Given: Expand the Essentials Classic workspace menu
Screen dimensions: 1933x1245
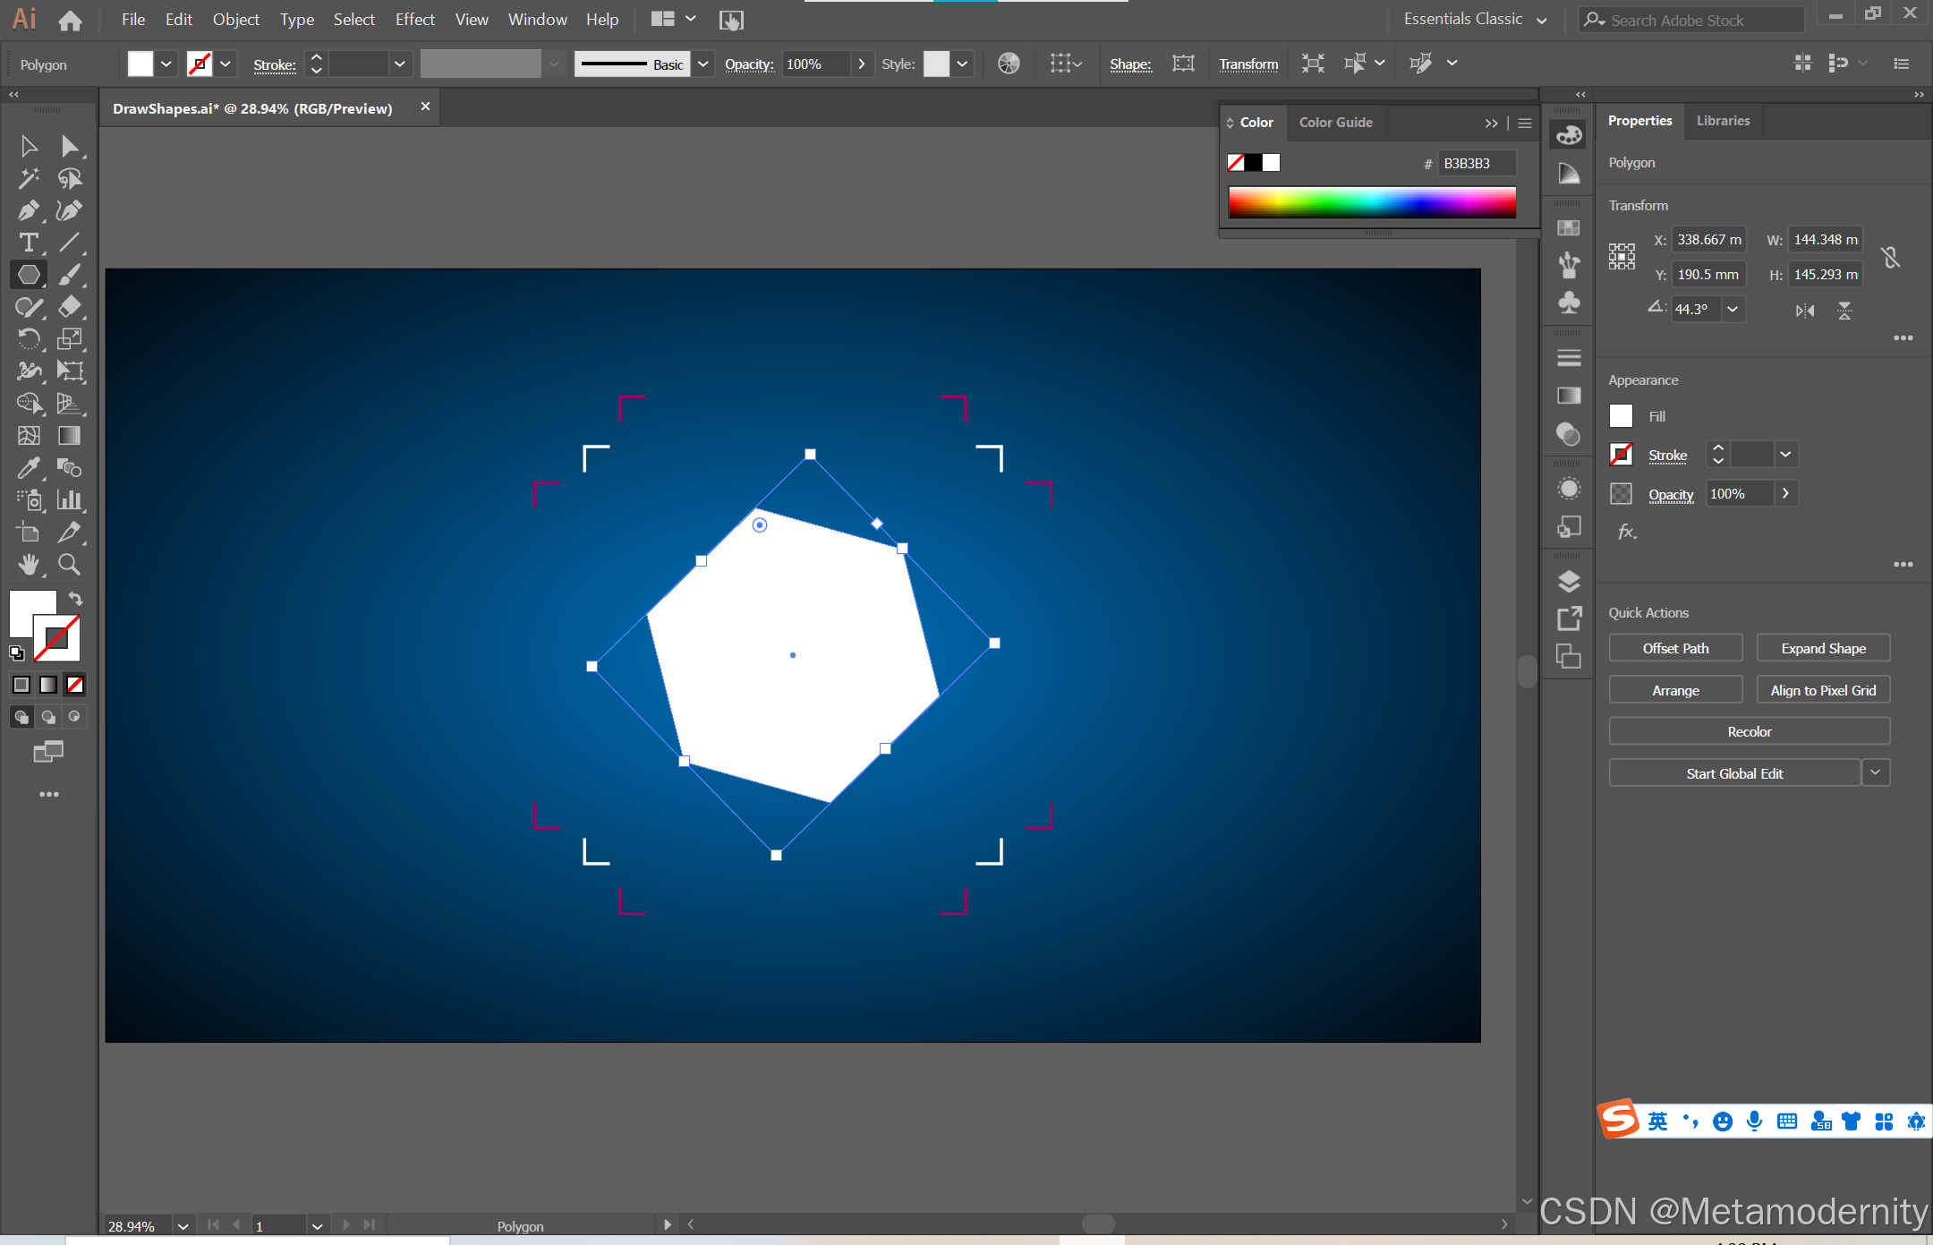Looking at the screenshot, I should tap(1541, 20).
